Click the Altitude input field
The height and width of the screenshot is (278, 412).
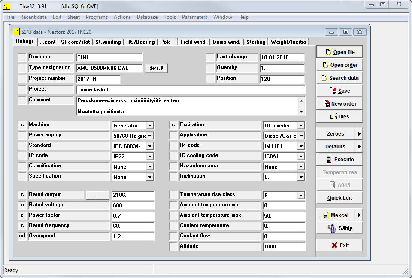click(284, 247)
